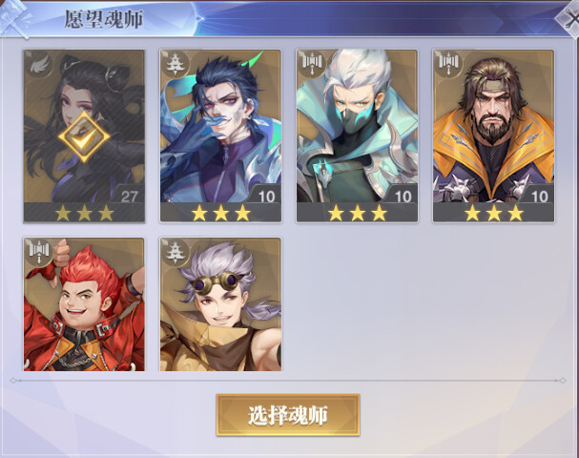
Task: Select the bearded man in orange coat
Action: 493,135
